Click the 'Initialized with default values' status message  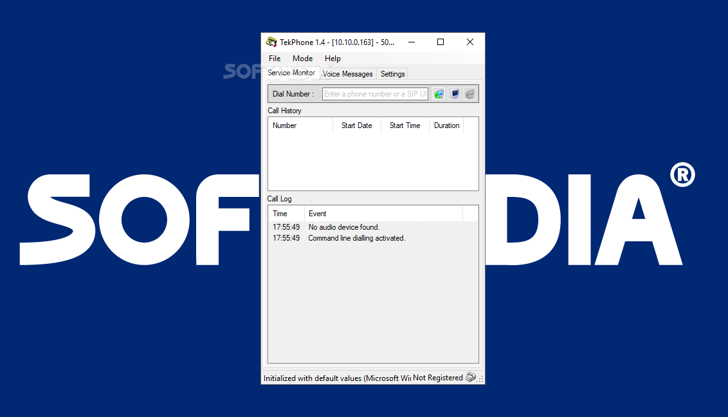click(x=337, y=378)
